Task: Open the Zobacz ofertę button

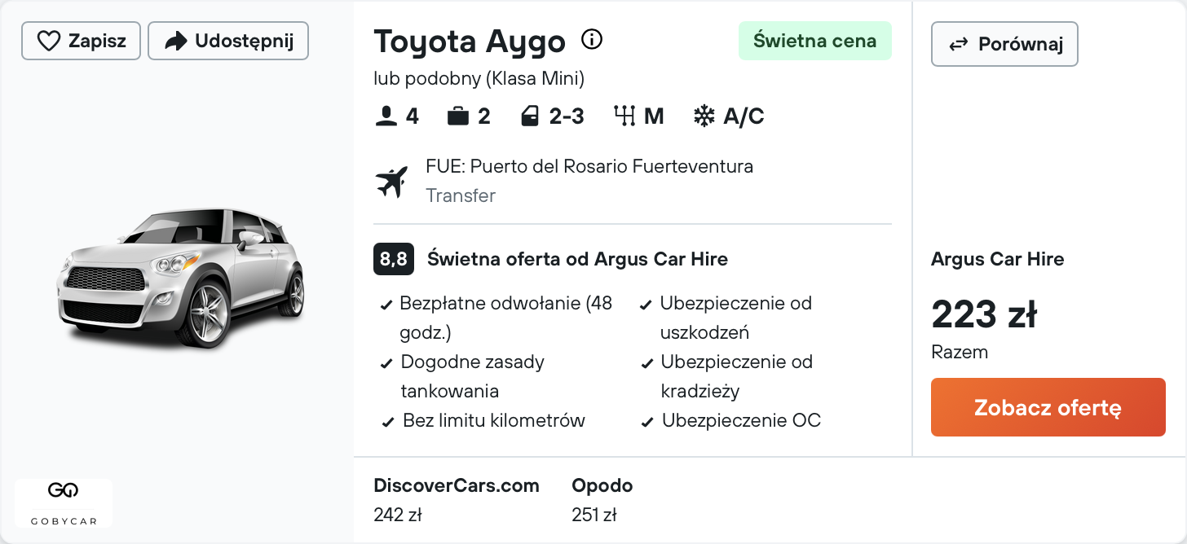Action: (x=1048, y=407)
